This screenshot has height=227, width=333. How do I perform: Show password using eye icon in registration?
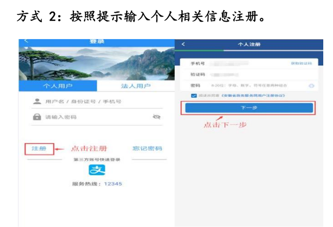[x=311, y=86]
